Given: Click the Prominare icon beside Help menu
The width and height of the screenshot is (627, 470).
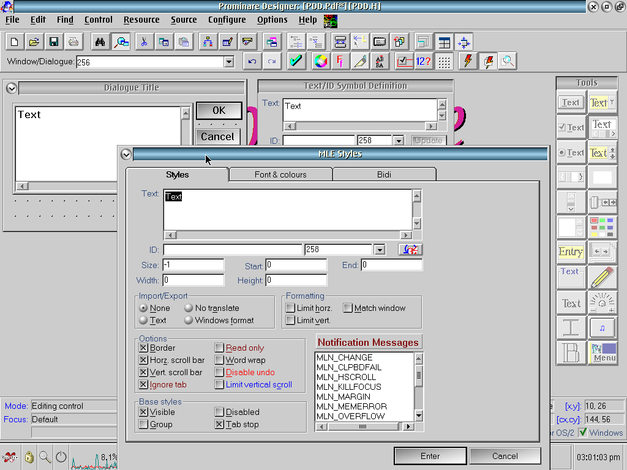Looking at the screenshot, I should (x=330, y=21).
